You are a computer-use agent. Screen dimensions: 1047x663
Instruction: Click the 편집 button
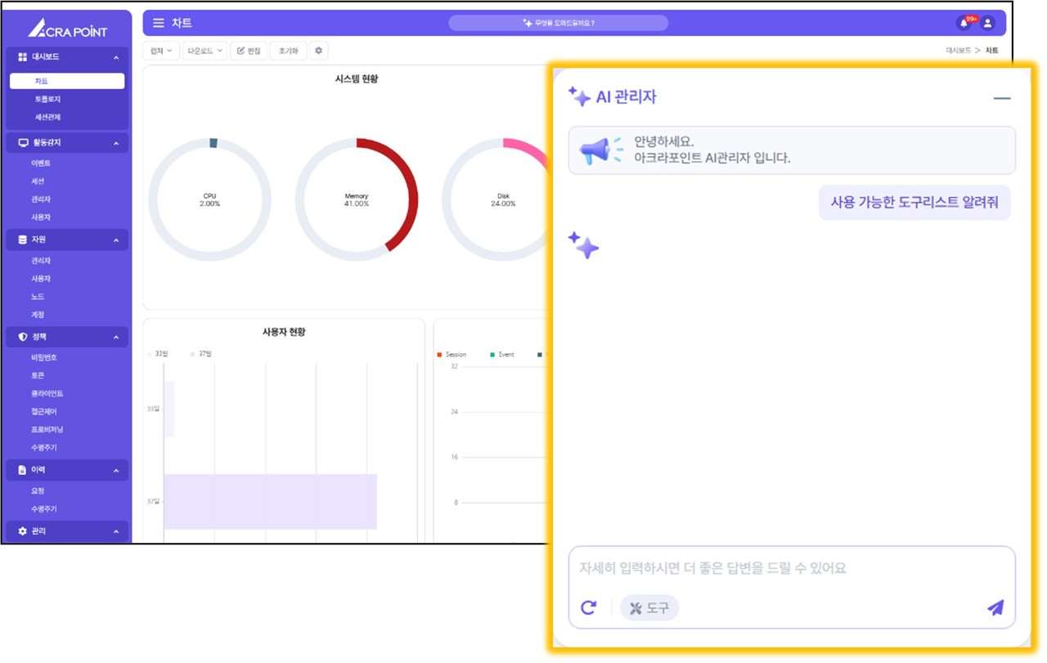pyautogui.click(x=249, y=51)
